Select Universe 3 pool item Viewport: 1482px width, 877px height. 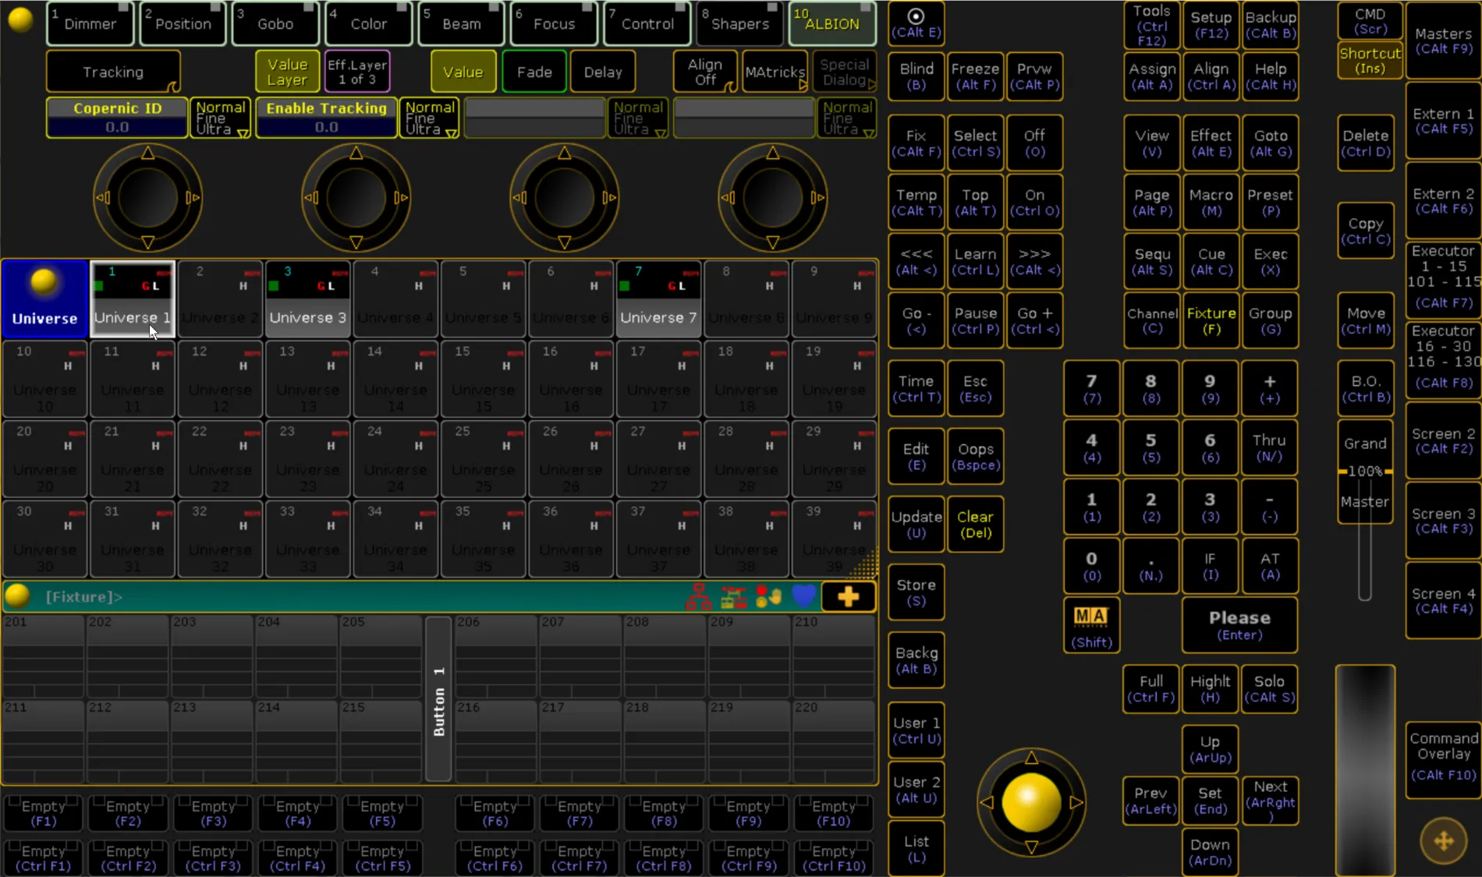click(x=307, y=299)
